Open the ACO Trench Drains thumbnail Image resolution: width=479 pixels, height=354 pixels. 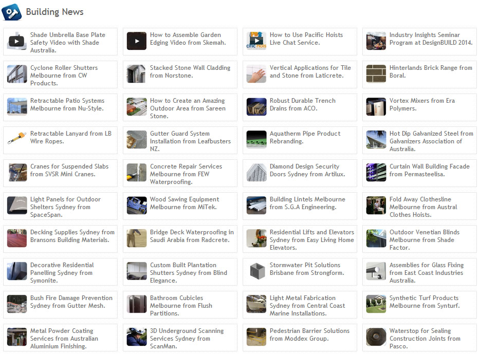[x=256, y=106]
